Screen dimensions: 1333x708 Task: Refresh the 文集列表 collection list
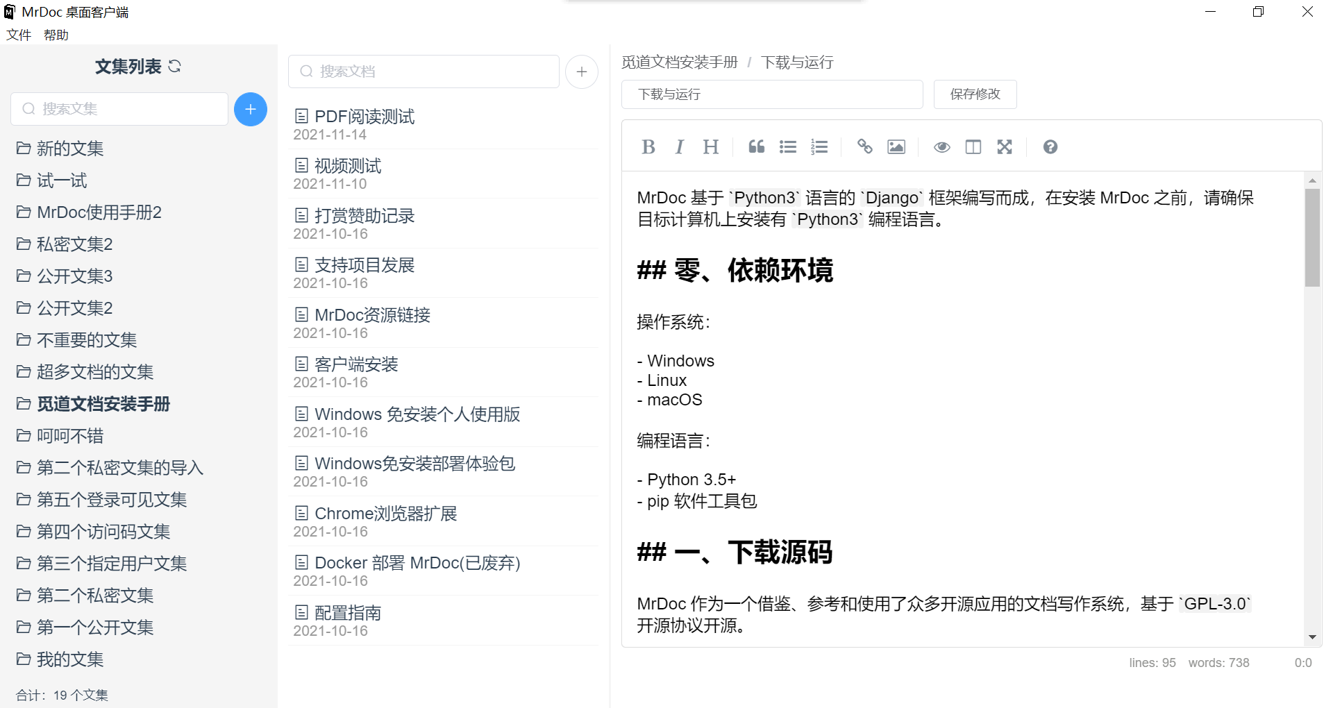point(175,67)
